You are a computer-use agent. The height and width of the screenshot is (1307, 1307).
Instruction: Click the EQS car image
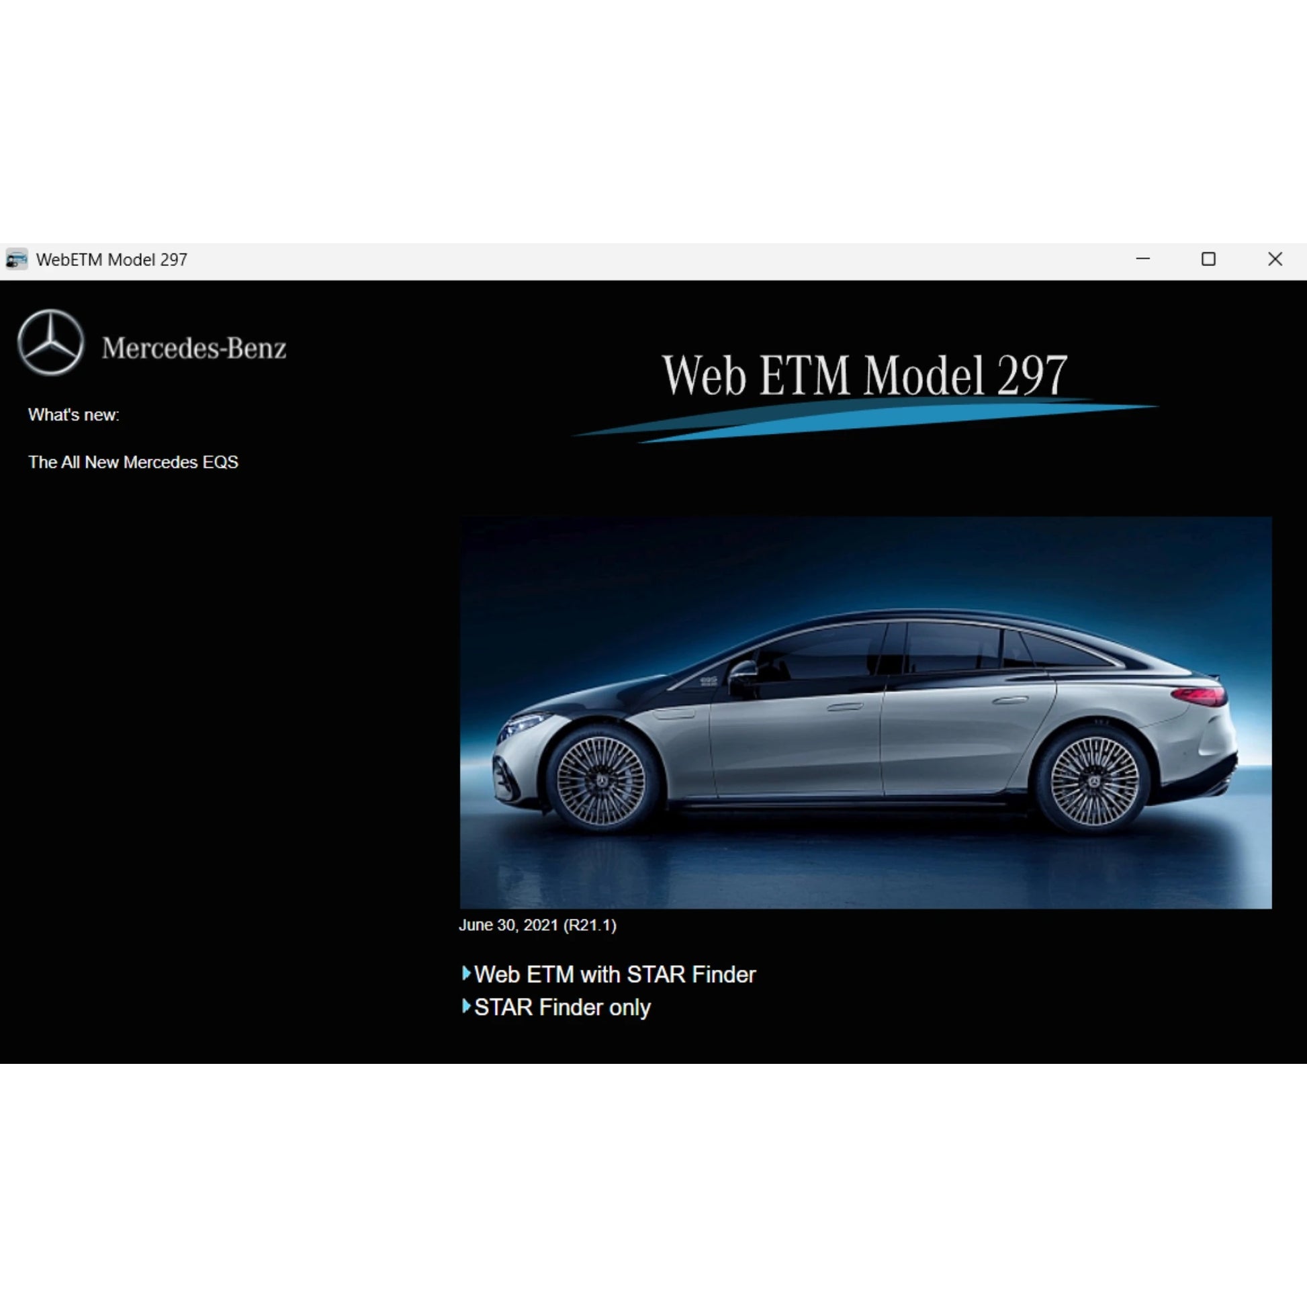point(865,713)
